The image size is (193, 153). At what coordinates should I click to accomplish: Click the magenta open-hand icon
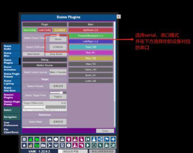click(x=69, y=139)
